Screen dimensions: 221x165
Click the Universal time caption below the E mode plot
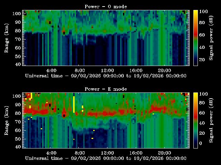106,158
